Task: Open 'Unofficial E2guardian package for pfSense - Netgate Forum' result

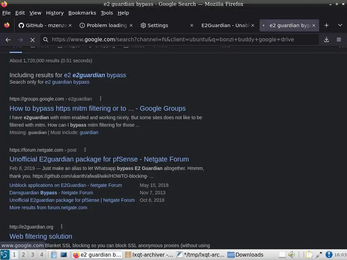Action: tap(99, 159)
